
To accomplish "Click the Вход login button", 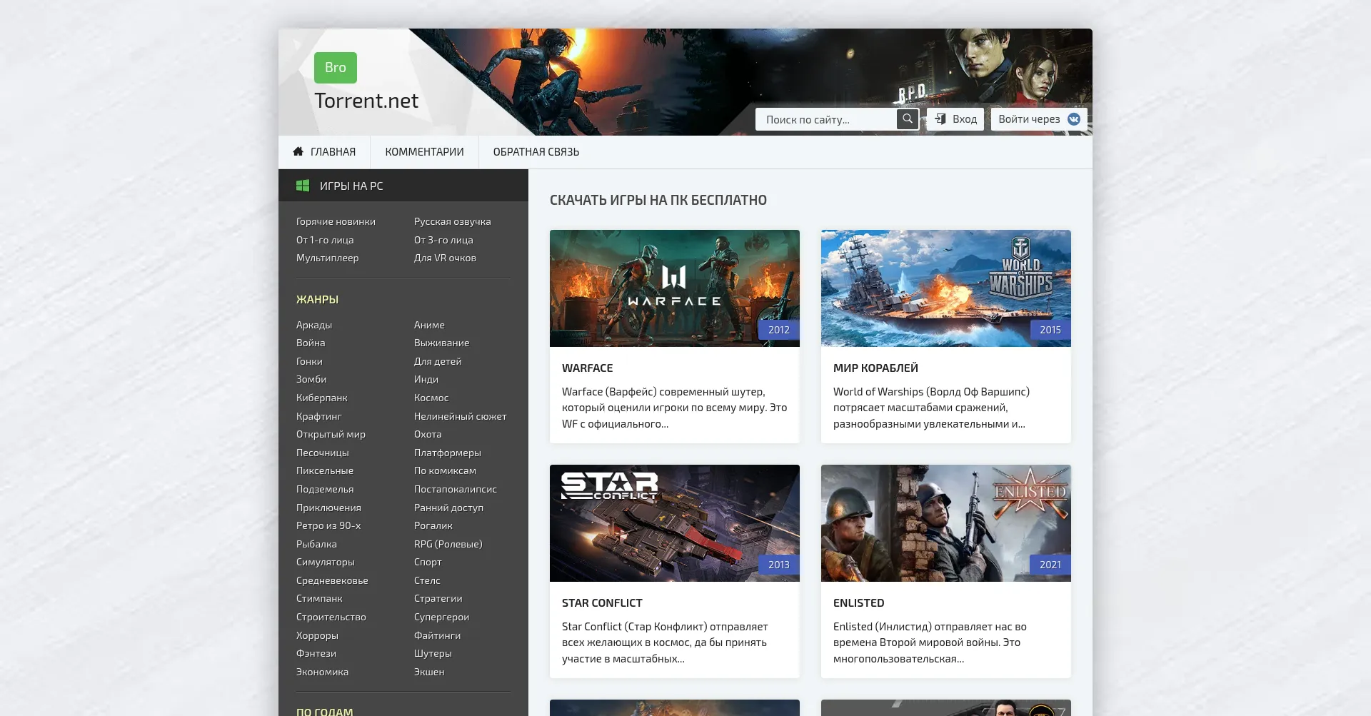I will pos(955,119).
